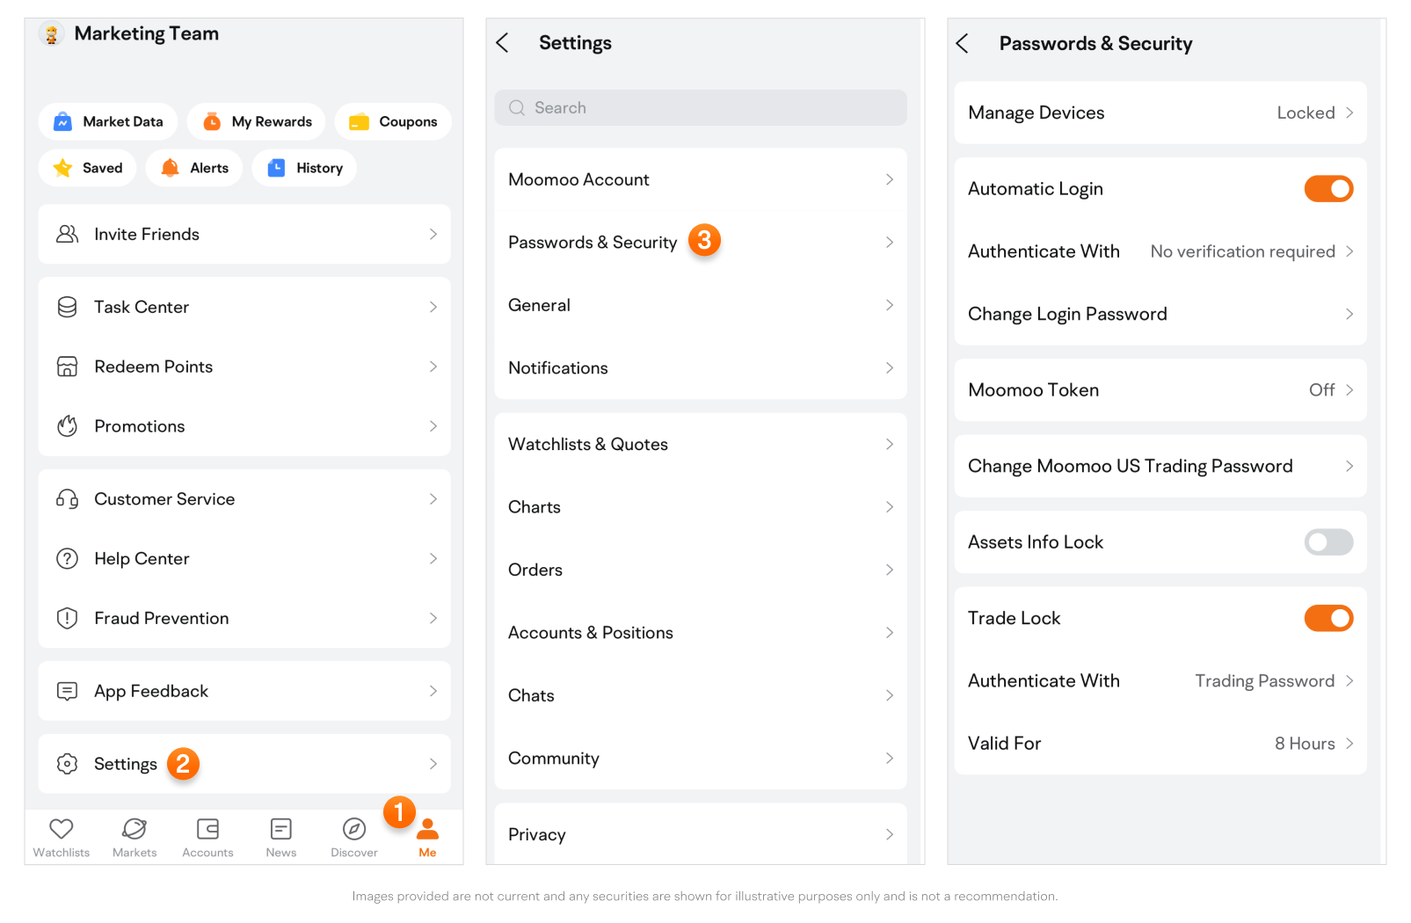Expand the Valid For 8 Hours option
The height and width of the screenshot is (923, 1411).
(x=1160, y=744)
